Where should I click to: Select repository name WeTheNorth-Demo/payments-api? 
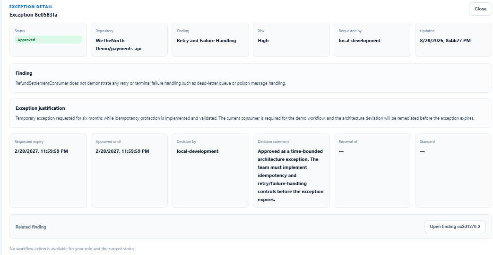click(119, 44)
